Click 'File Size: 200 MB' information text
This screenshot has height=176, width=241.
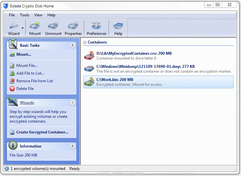coord(23,155)
